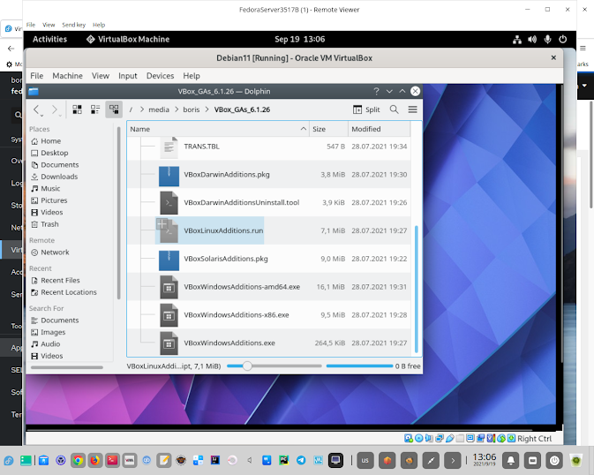Open Activities overview in GNOME
Screen dimensions: 594x475
[49, 40]
